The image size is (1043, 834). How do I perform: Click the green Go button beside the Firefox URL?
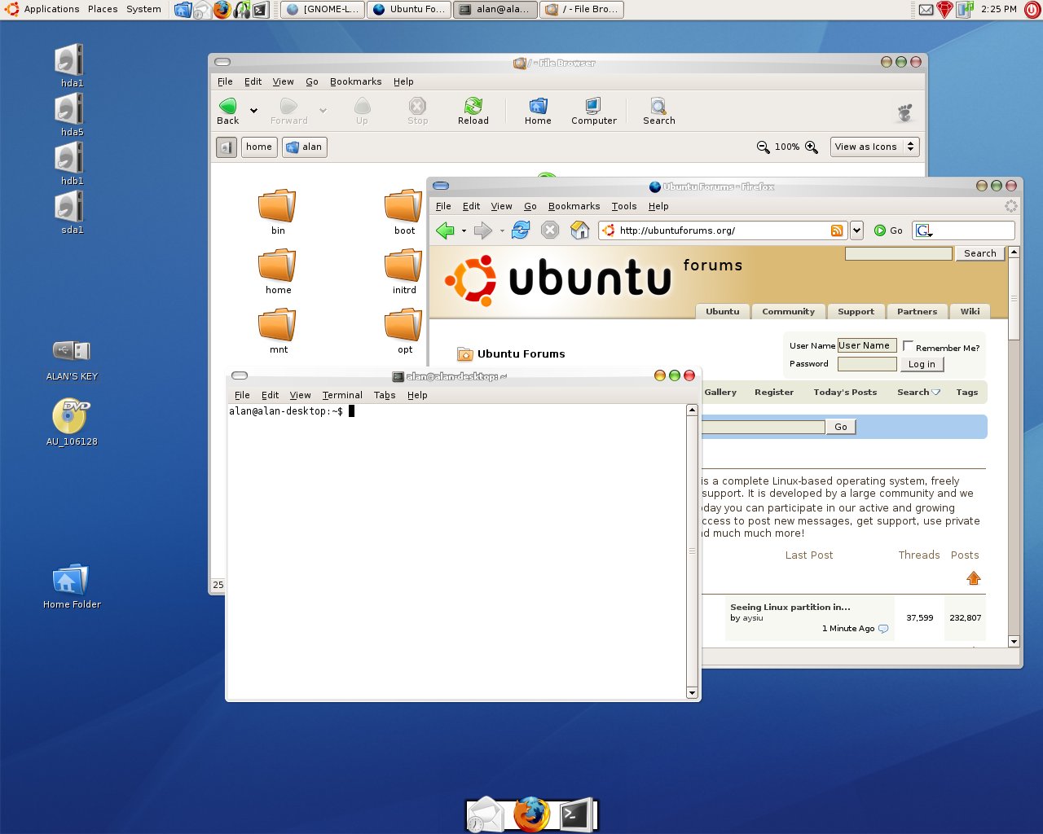pyautogui.click(x=888, y=230)
